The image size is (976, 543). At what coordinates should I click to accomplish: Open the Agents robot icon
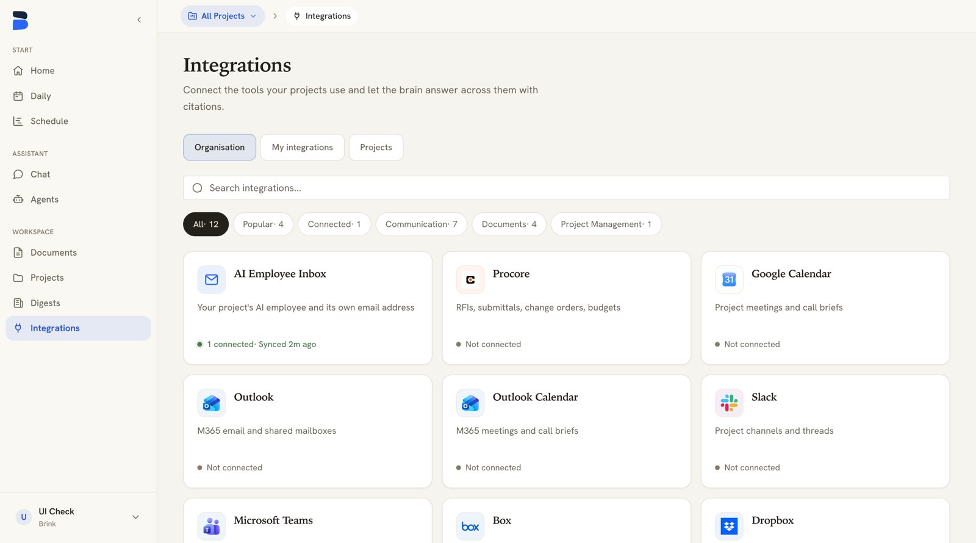18,200
